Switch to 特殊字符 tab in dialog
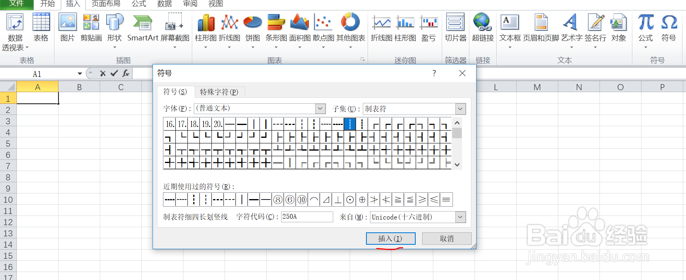The width and height of the screenshot is (686, 280). click(x=219, y=92)
